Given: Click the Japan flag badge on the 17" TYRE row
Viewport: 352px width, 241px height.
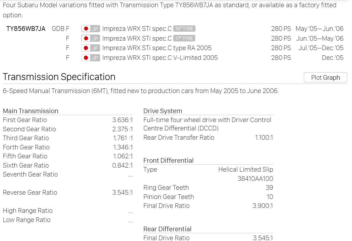Looking at the screenshot, I should click(91, 38).
